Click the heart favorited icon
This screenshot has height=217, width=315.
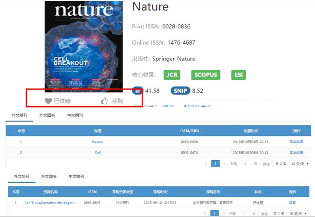[48, 101]
